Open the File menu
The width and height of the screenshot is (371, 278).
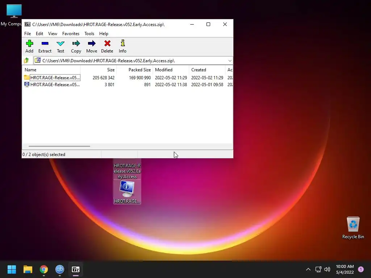[x=28, y=34]
